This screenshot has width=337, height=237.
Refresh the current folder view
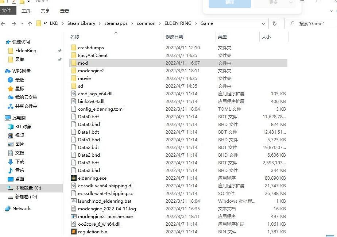click(x=274, y=23)
